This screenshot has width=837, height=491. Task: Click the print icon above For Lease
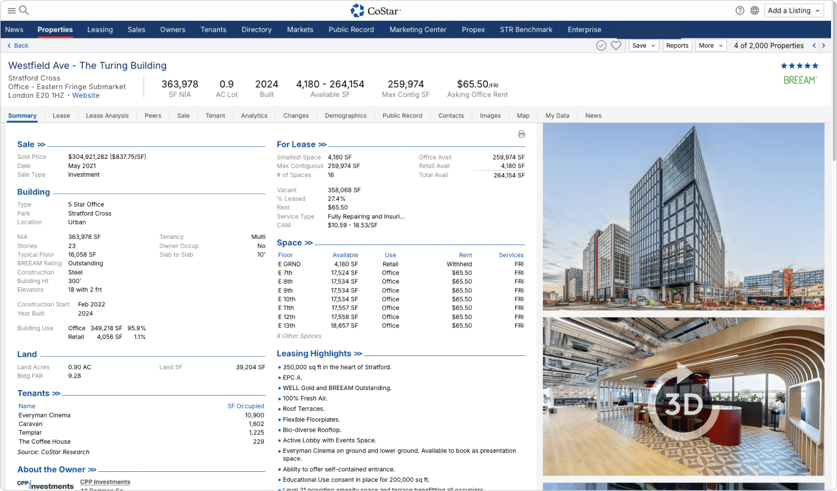[x=521, y=134]
